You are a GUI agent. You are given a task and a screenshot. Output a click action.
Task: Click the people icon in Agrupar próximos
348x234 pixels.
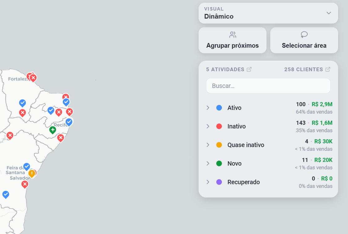pyautogui.click(x=233, y=35)
